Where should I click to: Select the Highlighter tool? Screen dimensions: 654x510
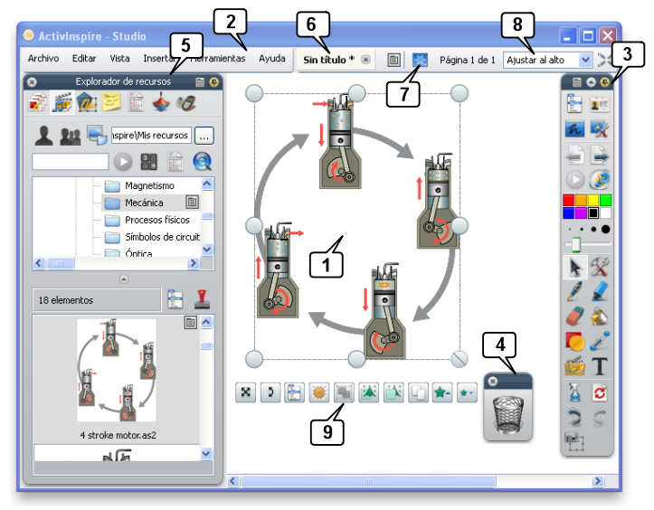tap(600, 291)
